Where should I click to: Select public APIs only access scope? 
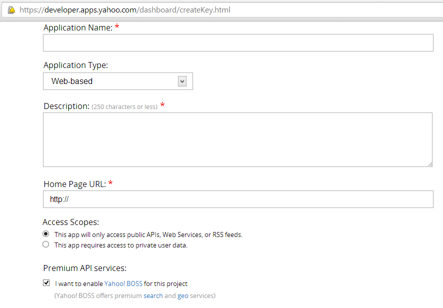click(46, 234)
